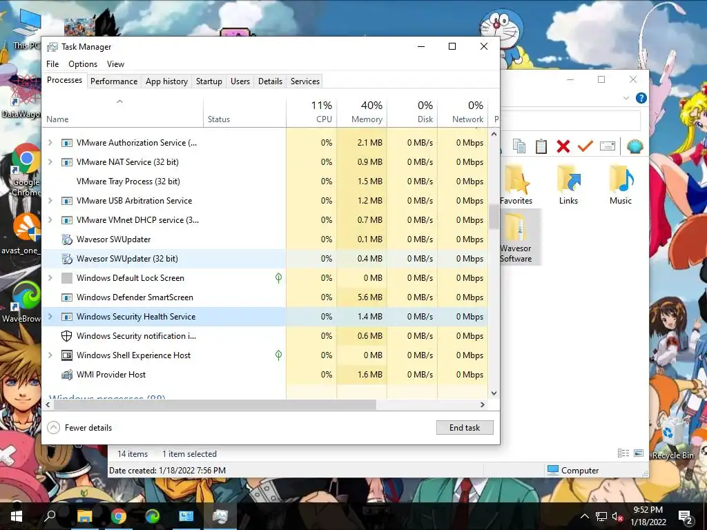707x530 pixels.
Task: Select Wavesor SWUpdater process icon
Action: pyautogui.click(x=67, y=239)
